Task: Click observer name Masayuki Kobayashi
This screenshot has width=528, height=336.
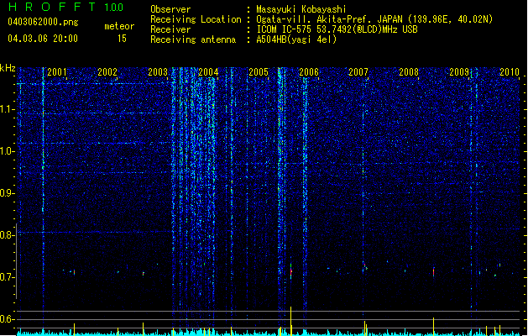Action: pos(301,9)
